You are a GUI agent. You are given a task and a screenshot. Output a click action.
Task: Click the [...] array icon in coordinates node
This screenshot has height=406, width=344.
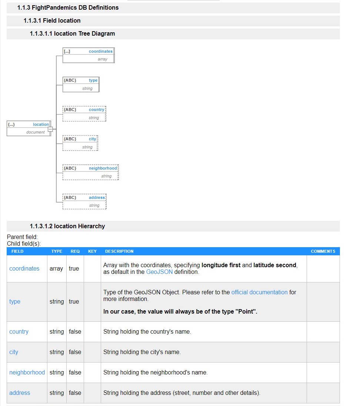67,52
